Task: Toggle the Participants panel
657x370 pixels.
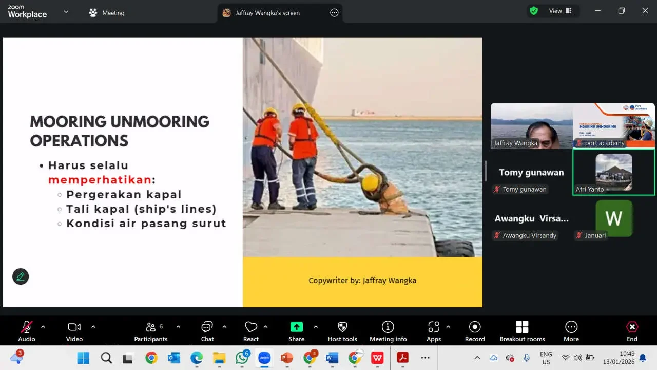Action: pos(151,331)
